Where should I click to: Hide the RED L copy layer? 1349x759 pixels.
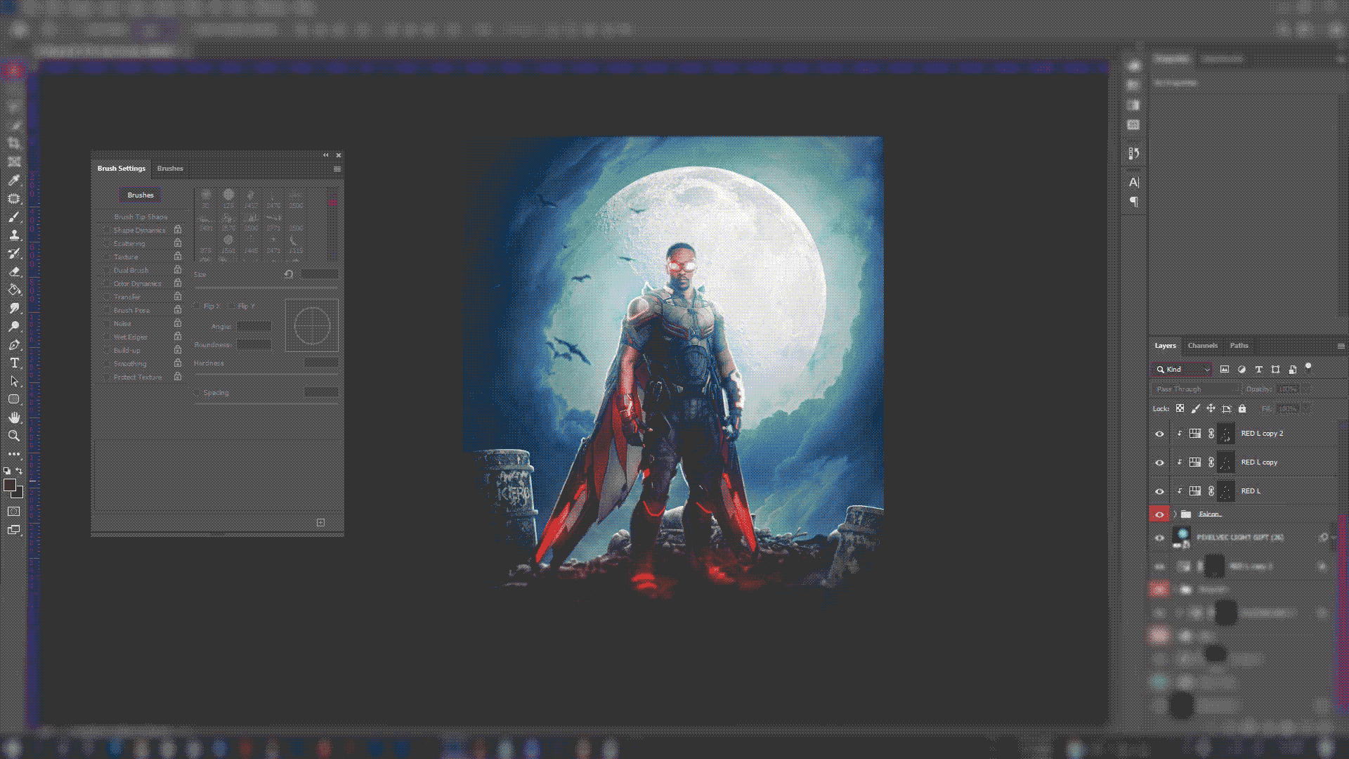point(1159,462)
